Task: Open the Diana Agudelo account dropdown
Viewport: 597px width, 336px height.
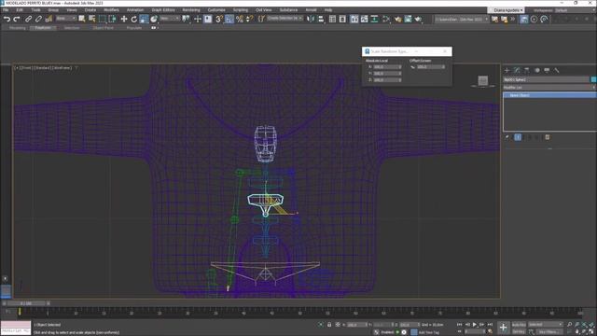Action: 506,10
